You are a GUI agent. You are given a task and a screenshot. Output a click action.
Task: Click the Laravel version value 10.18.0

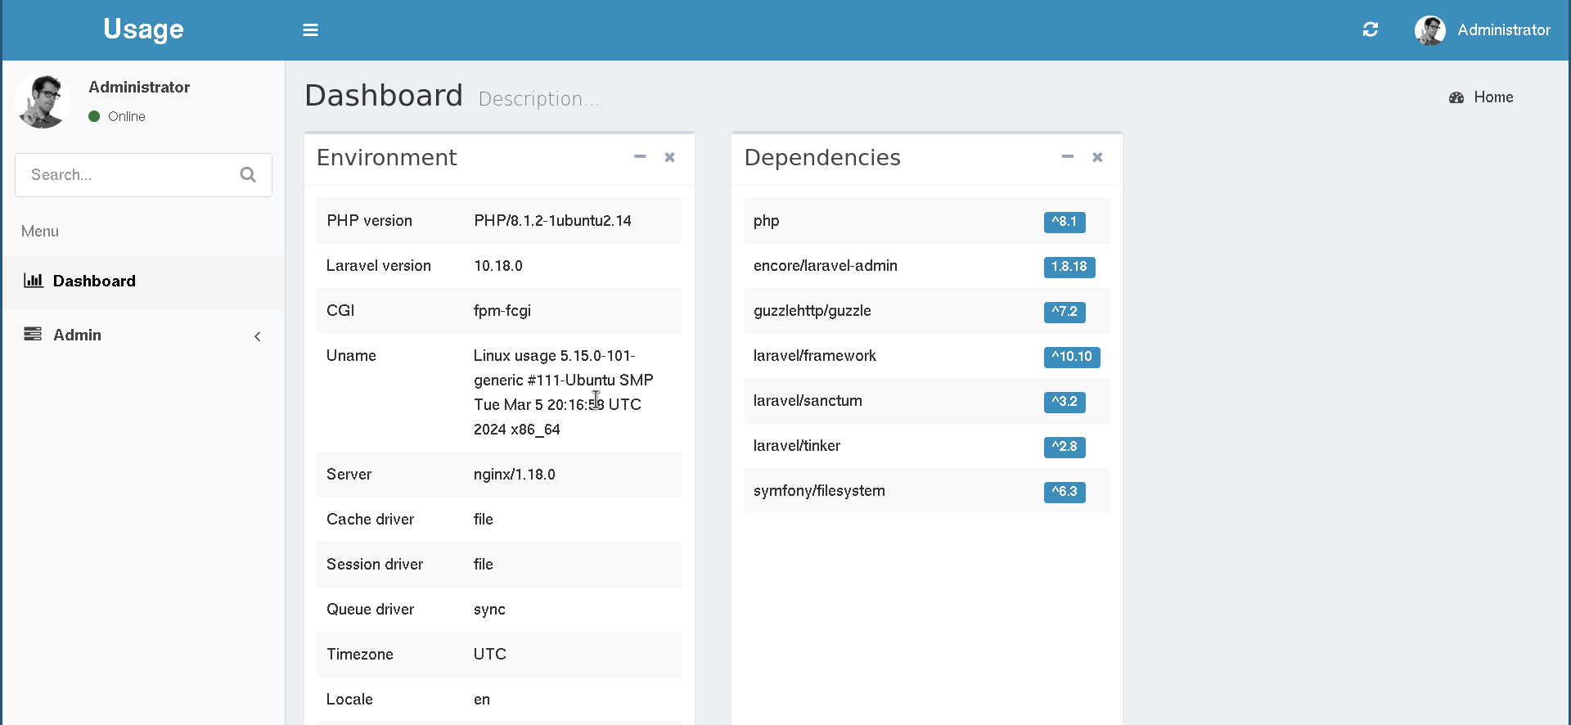point(498,266)
